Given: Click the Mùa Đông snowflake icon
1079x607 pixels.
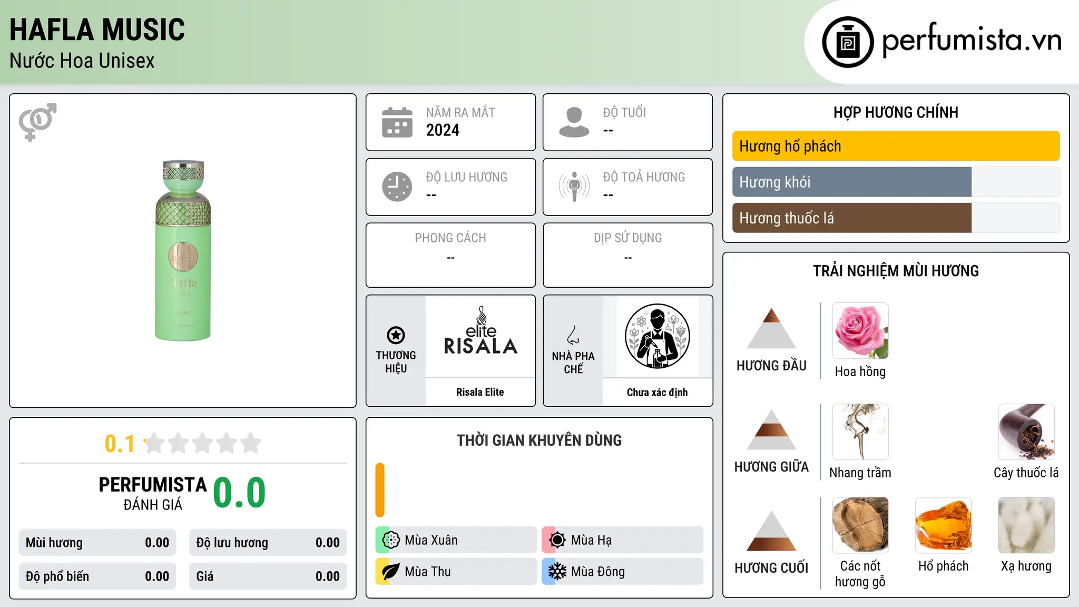Looking at the screenshot, I should 557,572.
